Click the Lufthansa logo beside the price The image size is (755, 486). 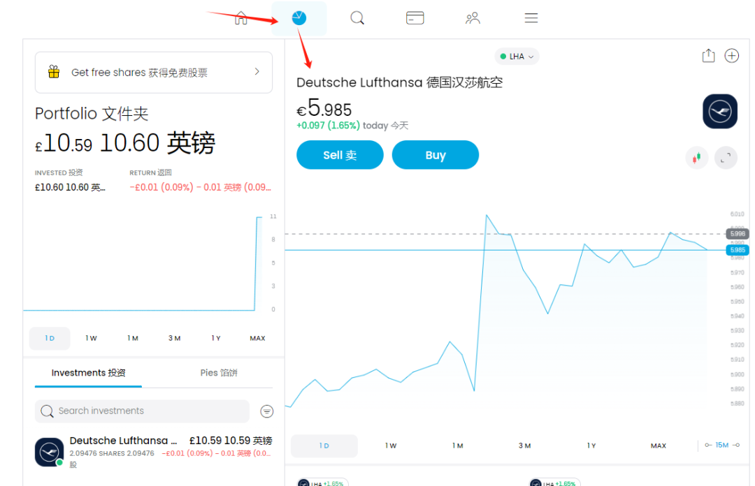click(720, 111)
